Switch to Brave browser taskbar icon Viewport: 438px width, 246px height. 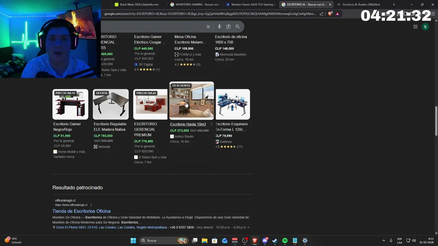[255, 241]
